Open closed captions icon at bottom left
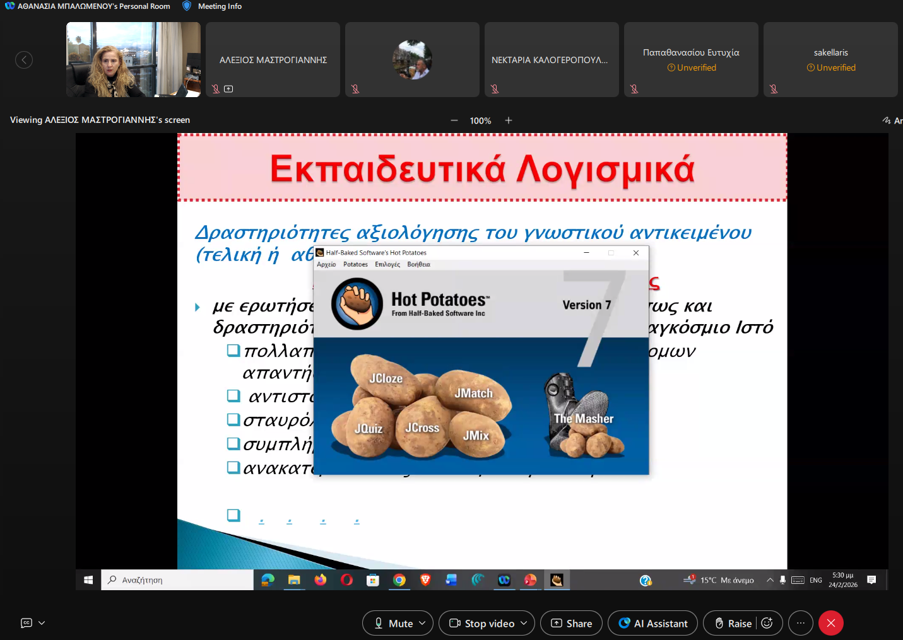 pyautogui.click(x=27, y=623)
